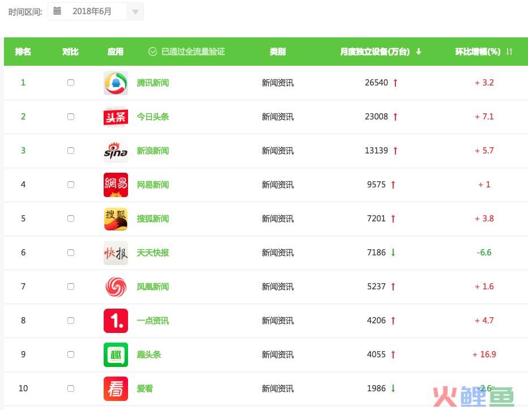
Task: Open the 网易新闻 name link
Action: (x=153, y=185)
